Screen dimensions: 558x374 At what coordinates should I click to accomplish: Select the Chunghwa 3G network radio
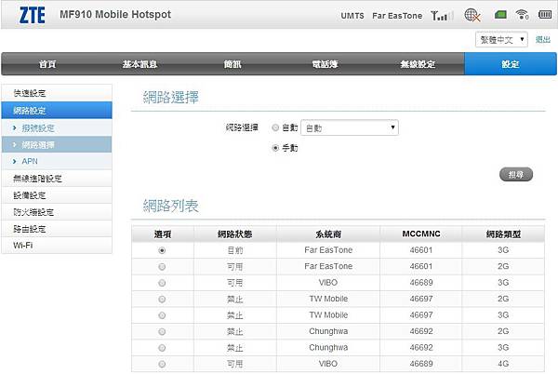point(162,348)
